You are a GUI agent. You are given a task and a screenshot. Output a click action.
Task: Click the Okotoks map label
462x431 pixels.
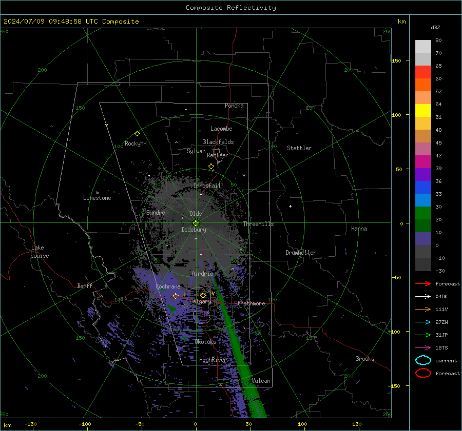point(206,342)
